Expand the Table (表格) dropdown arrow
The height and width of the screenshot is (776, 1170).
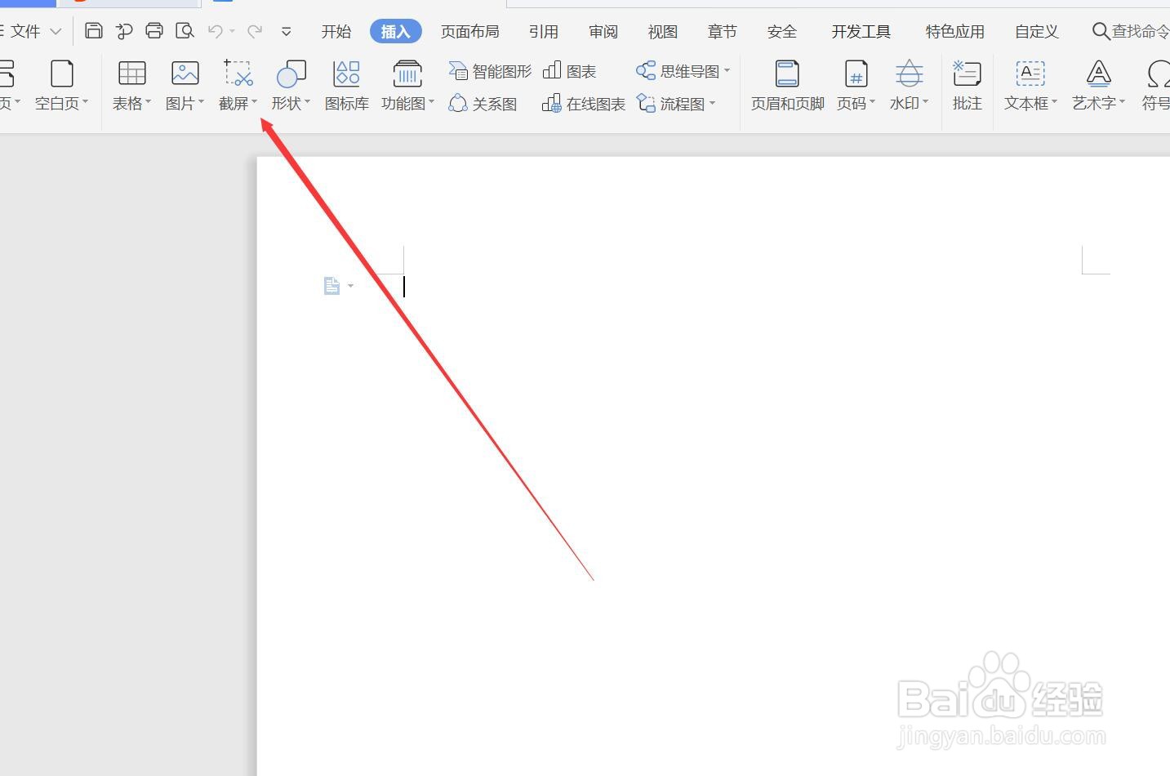point(149,103)
